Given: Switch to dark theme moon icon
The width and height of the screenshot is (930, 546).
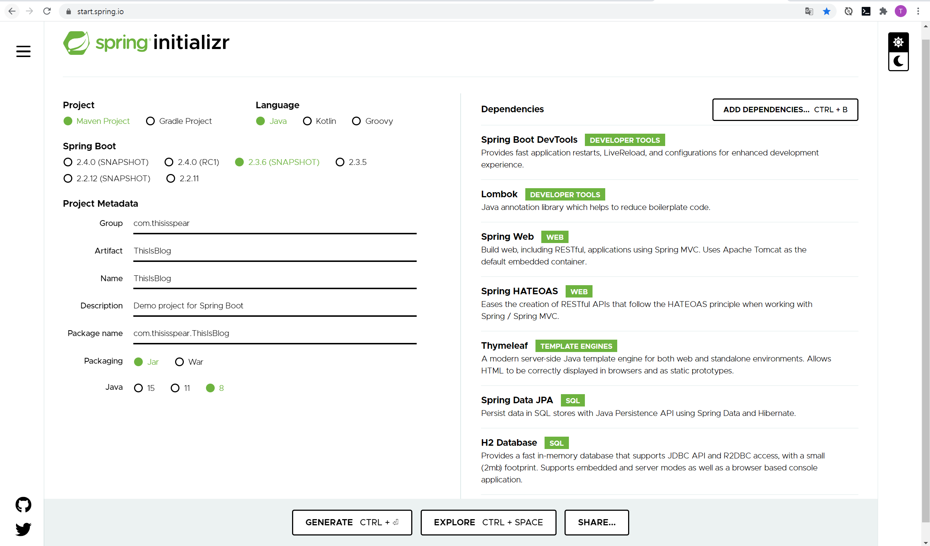Looking at the screenshot, I should [898, 61].
